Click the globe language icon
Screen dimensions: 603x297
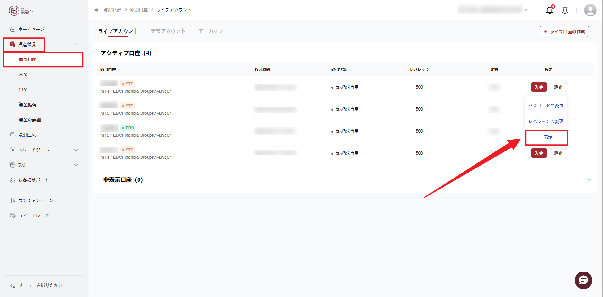[x=565, y=10]
